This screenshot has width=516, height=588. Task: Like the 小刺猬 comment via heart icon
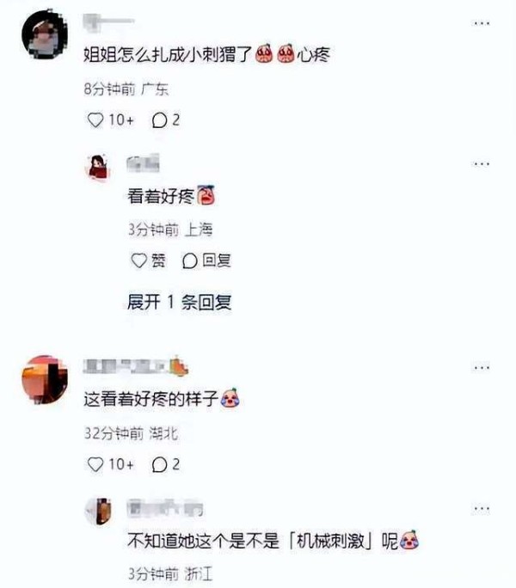tap(95, 120)
